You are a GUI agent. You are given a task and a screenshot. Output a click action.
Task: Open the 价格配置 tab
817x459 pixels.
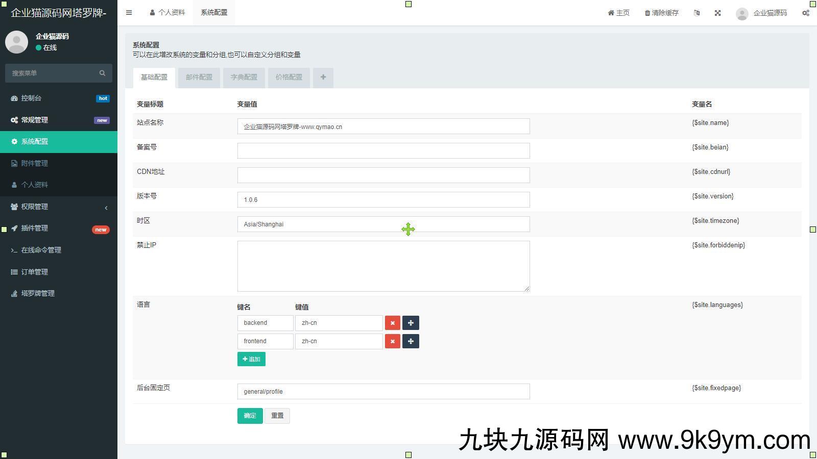pos(289,78)
